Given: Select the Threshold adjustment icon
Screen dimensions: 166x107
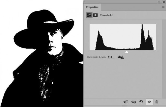Looking at the screenshot, I should tap(89, 15).
